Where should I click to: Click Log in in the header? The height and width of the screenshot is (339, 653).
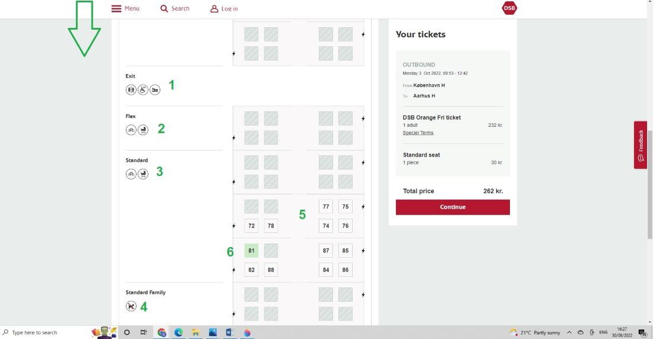point(224,8)
